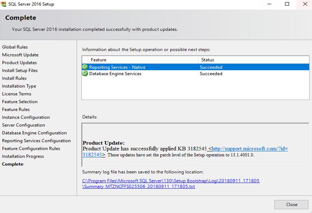Choose Database Engine Configuration step
The height and width of the screenshot is (213, 312).
point(34,133)
